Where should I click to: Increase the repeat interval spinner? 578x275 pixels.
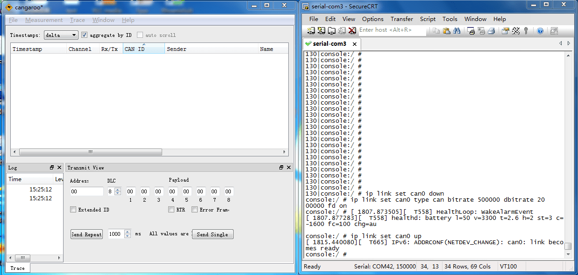pyautogui.click(x=128, y=232)
